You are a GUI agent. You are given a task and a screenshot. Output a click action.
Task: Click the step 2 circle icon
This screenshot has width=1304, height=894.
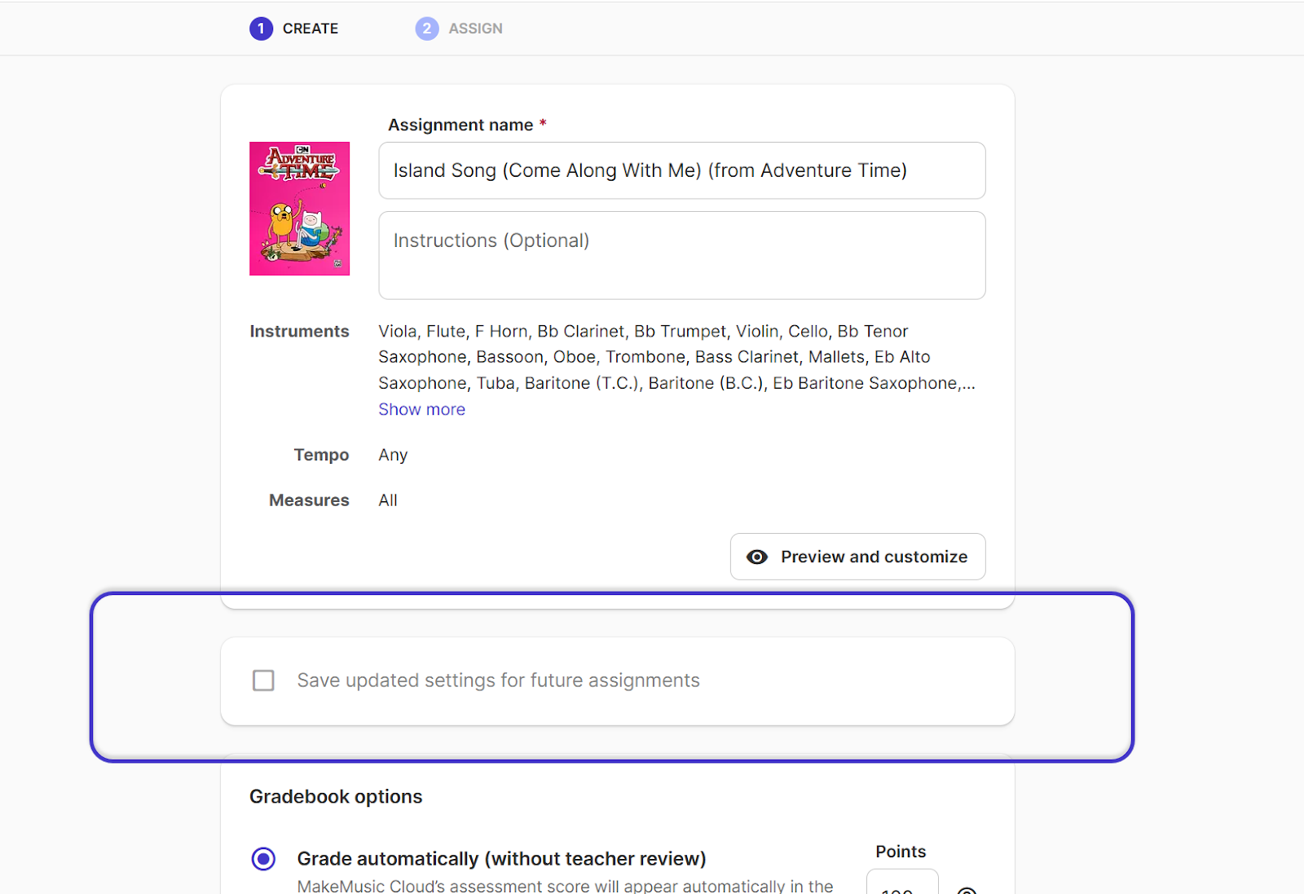426,29
